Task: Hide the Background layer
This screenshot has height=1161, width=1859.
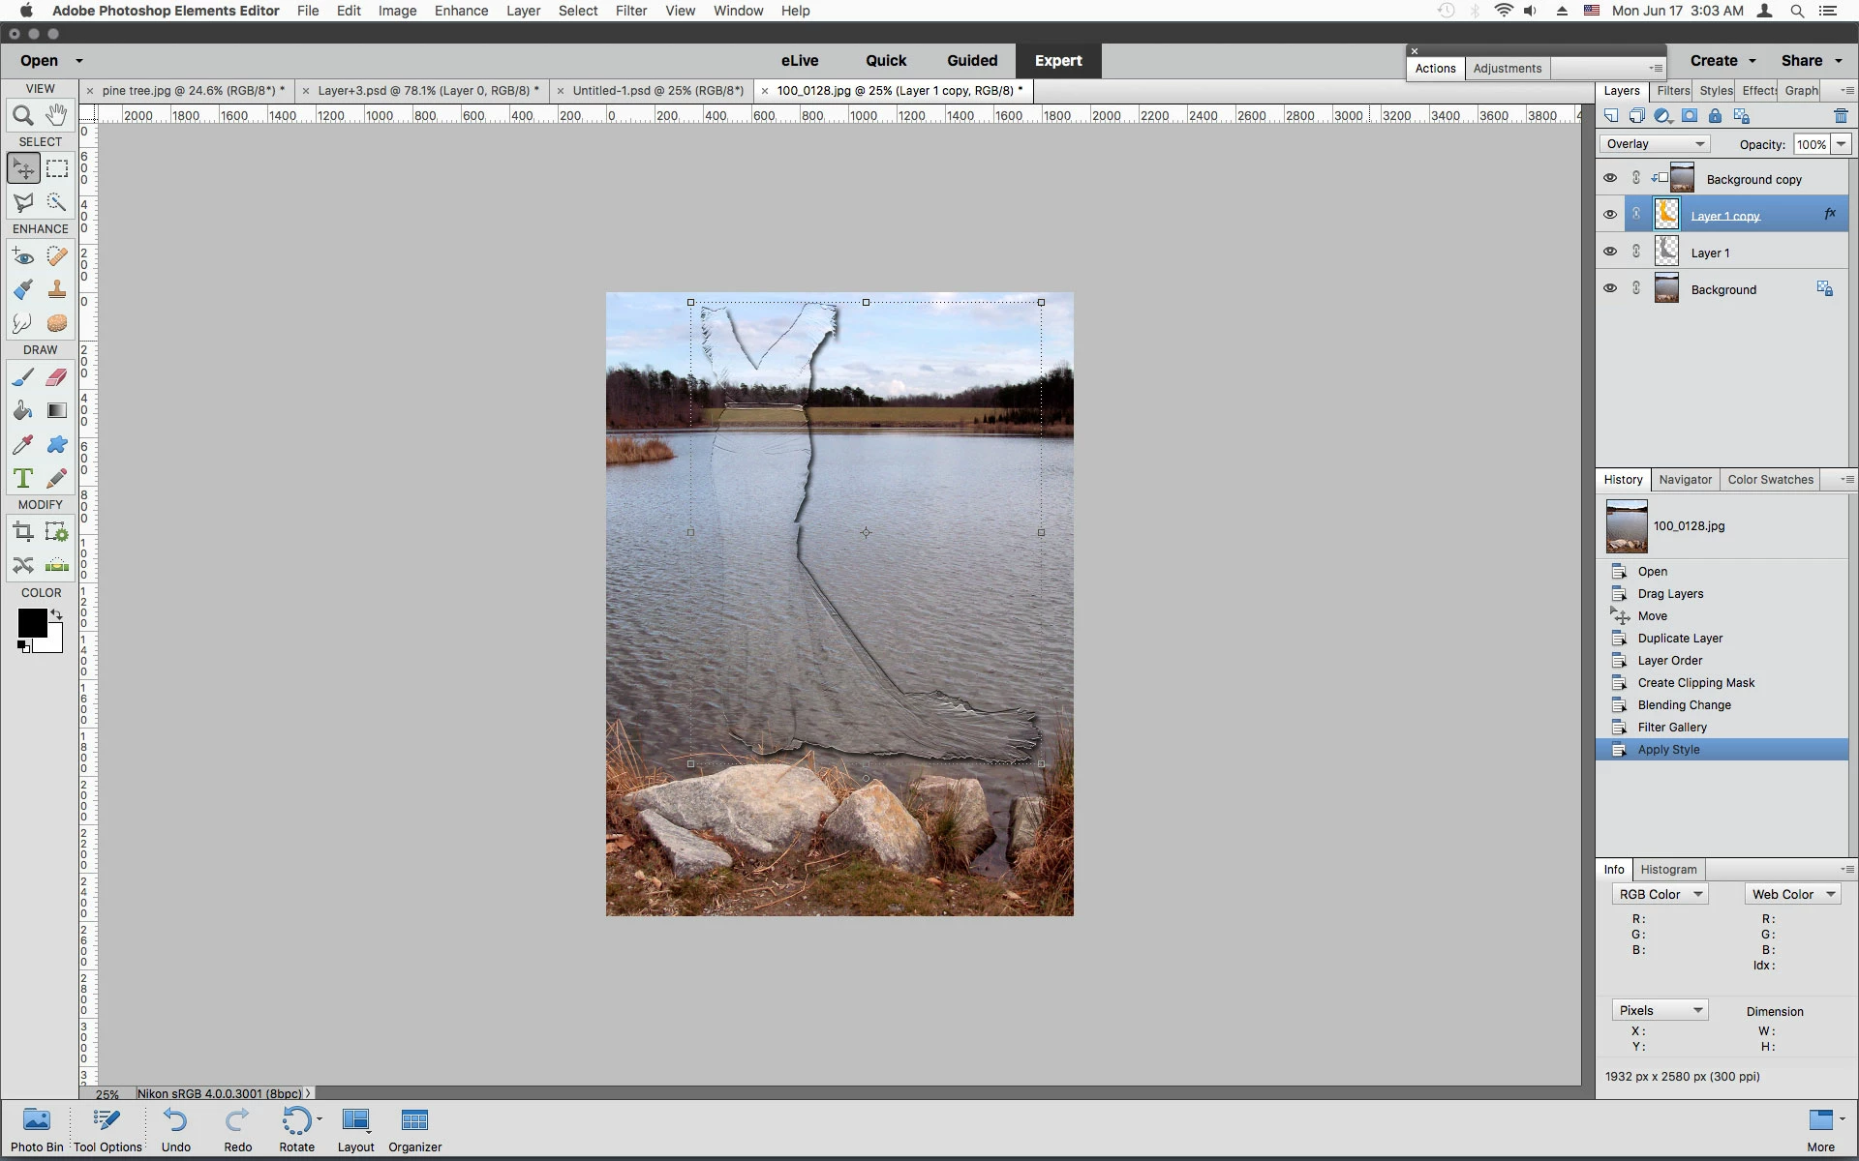Action: click(1609, 288)
